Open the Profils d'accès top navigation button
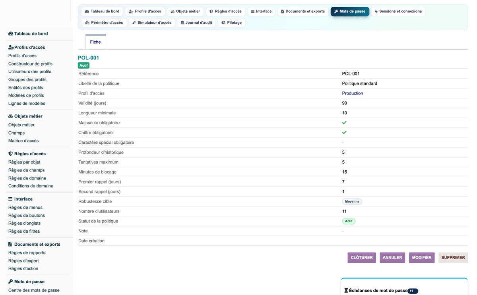Screen dimensions: 477x295 [x=145, y=12]
